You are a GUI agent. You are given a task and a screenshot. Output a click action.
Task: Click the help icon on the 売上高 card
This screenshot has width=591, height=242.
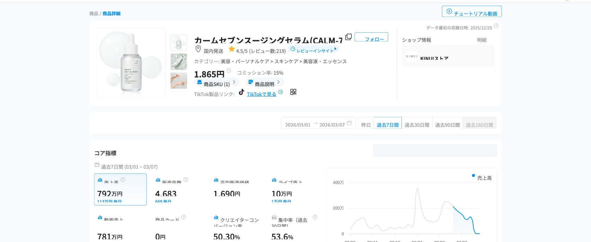click(x=123, y=180)
